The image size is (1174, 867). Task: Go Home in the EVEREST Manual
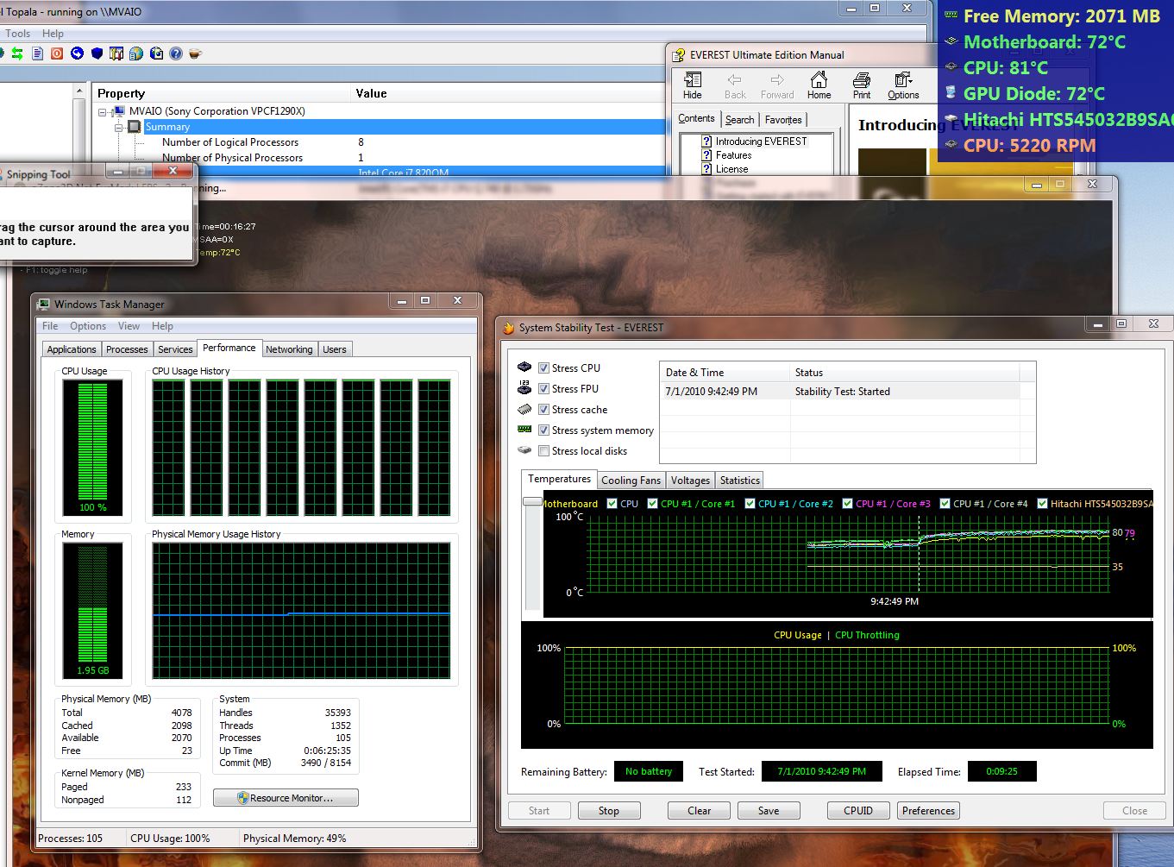click(x=819, y=85)
